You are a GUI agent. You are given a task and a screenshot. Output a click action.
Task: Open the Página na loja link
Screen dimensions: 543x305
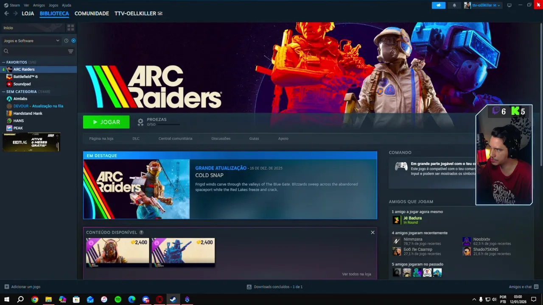[x=101, y=139]
